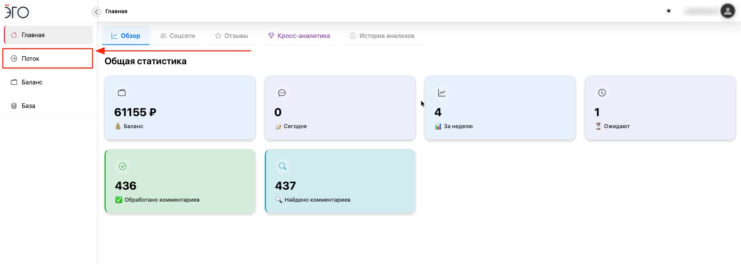Screen dimensions: 741x264
Task: Click the chart icon in За неделю card
Action: click(x=442, y=93)
